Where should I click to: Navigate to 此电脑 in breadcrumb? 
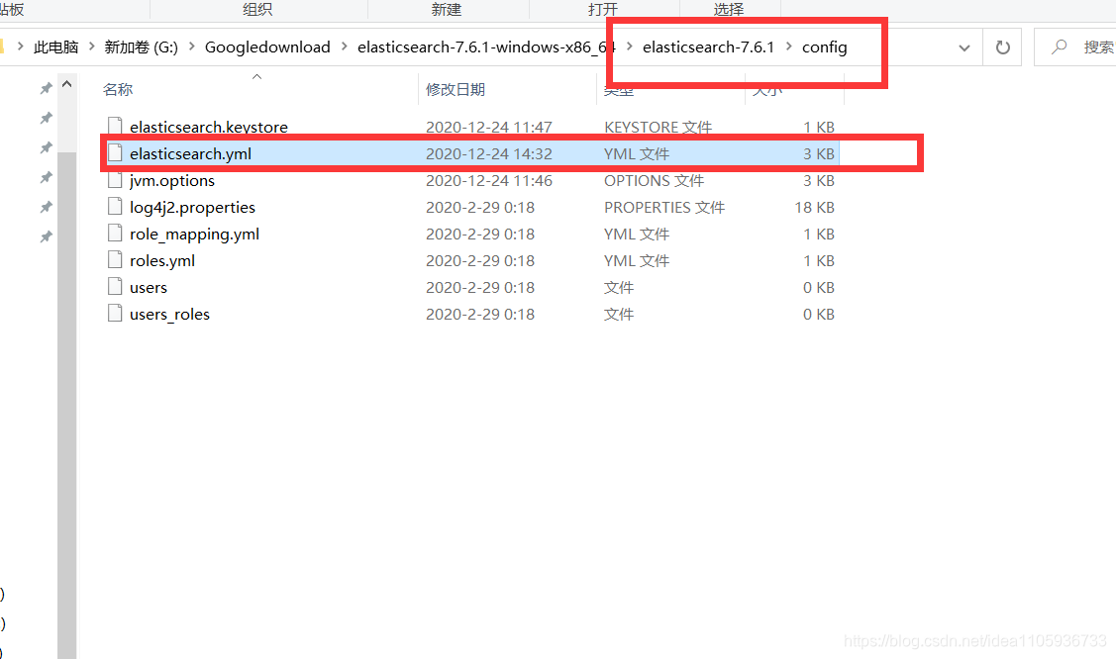pyautogui.click(x=56, y=47)
